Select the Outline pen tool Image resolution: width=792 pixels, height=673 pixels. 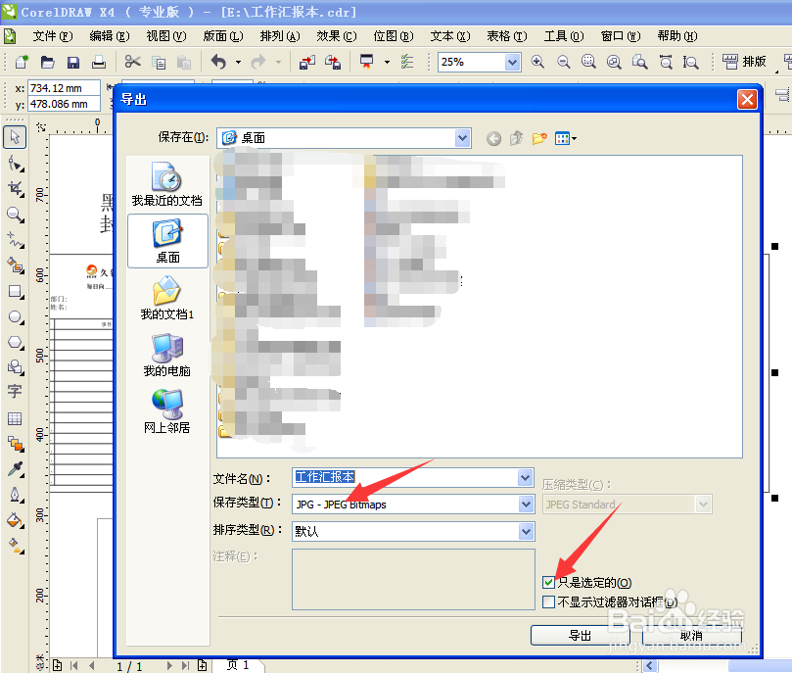tap(15, 495)
